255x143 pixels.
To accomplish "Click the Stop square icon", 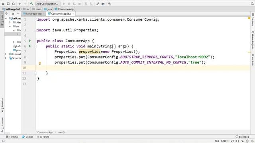I will tap(79, 4).
